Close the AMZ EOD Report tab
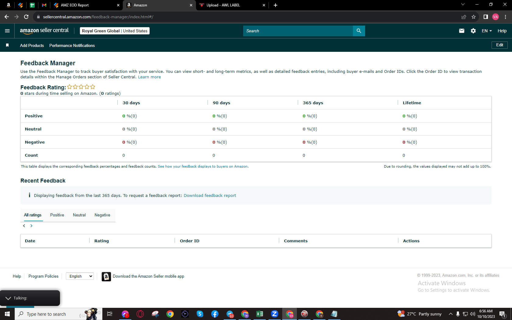This screenshot has height=320, width=512. (x=118, y=5)
